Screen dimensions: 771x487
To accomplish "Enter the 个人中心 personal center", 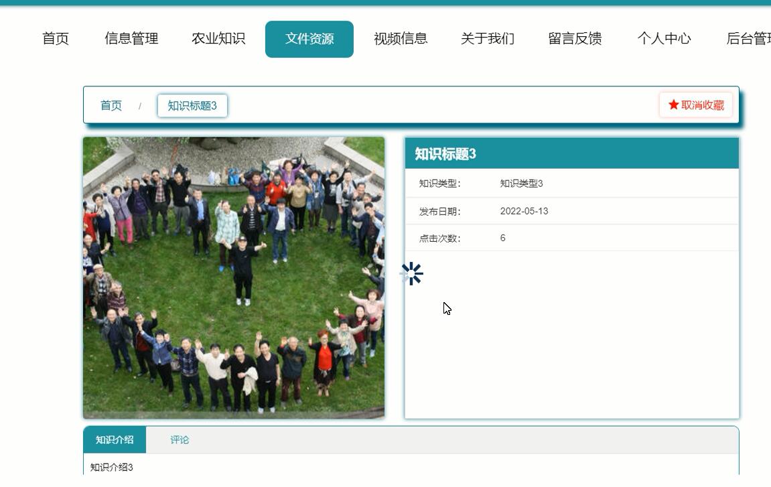I will pos(666,39).
